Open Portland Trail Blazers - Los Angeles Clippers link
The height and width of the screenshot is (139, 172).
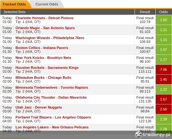click(x=53, y=117)
